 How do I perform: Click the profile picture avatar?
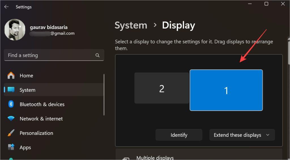click(15, 30)
